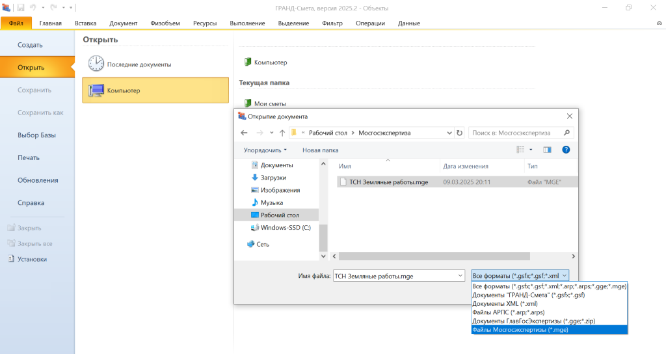The width and height of the screenshot is (666, 354).
Task: Switch to the Ресурсы ribbon tab
Action: [205, 23]
